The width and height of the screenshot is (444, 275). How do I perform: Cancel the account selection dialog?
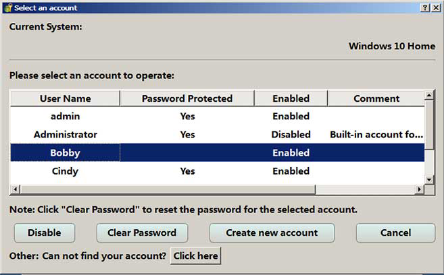coord(395,233)
